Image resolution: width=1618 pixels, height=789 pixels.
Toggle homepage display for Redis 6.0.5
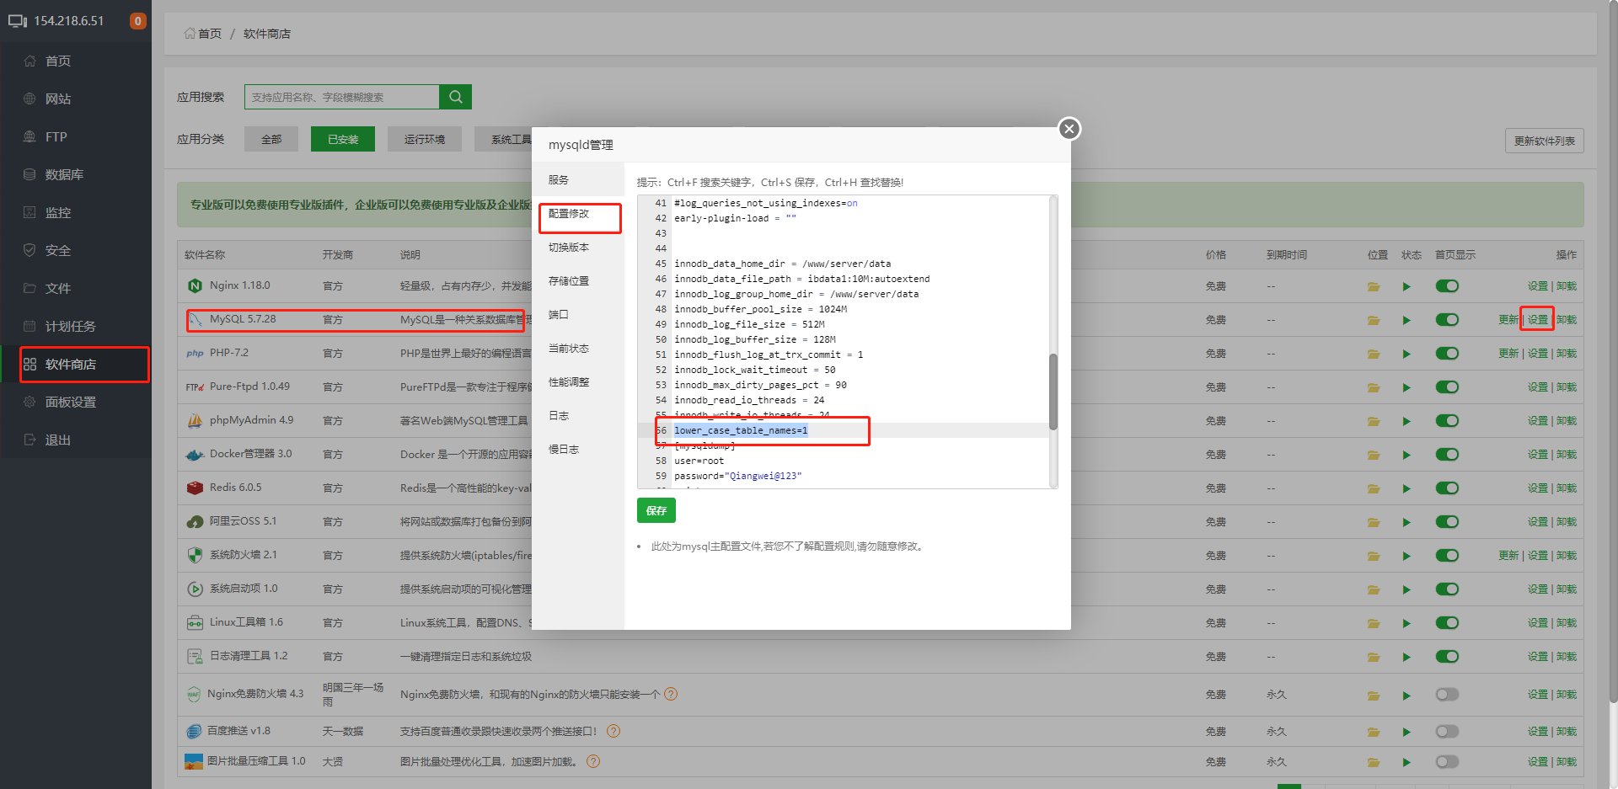pyautogui.click(x=1447, y=488)
